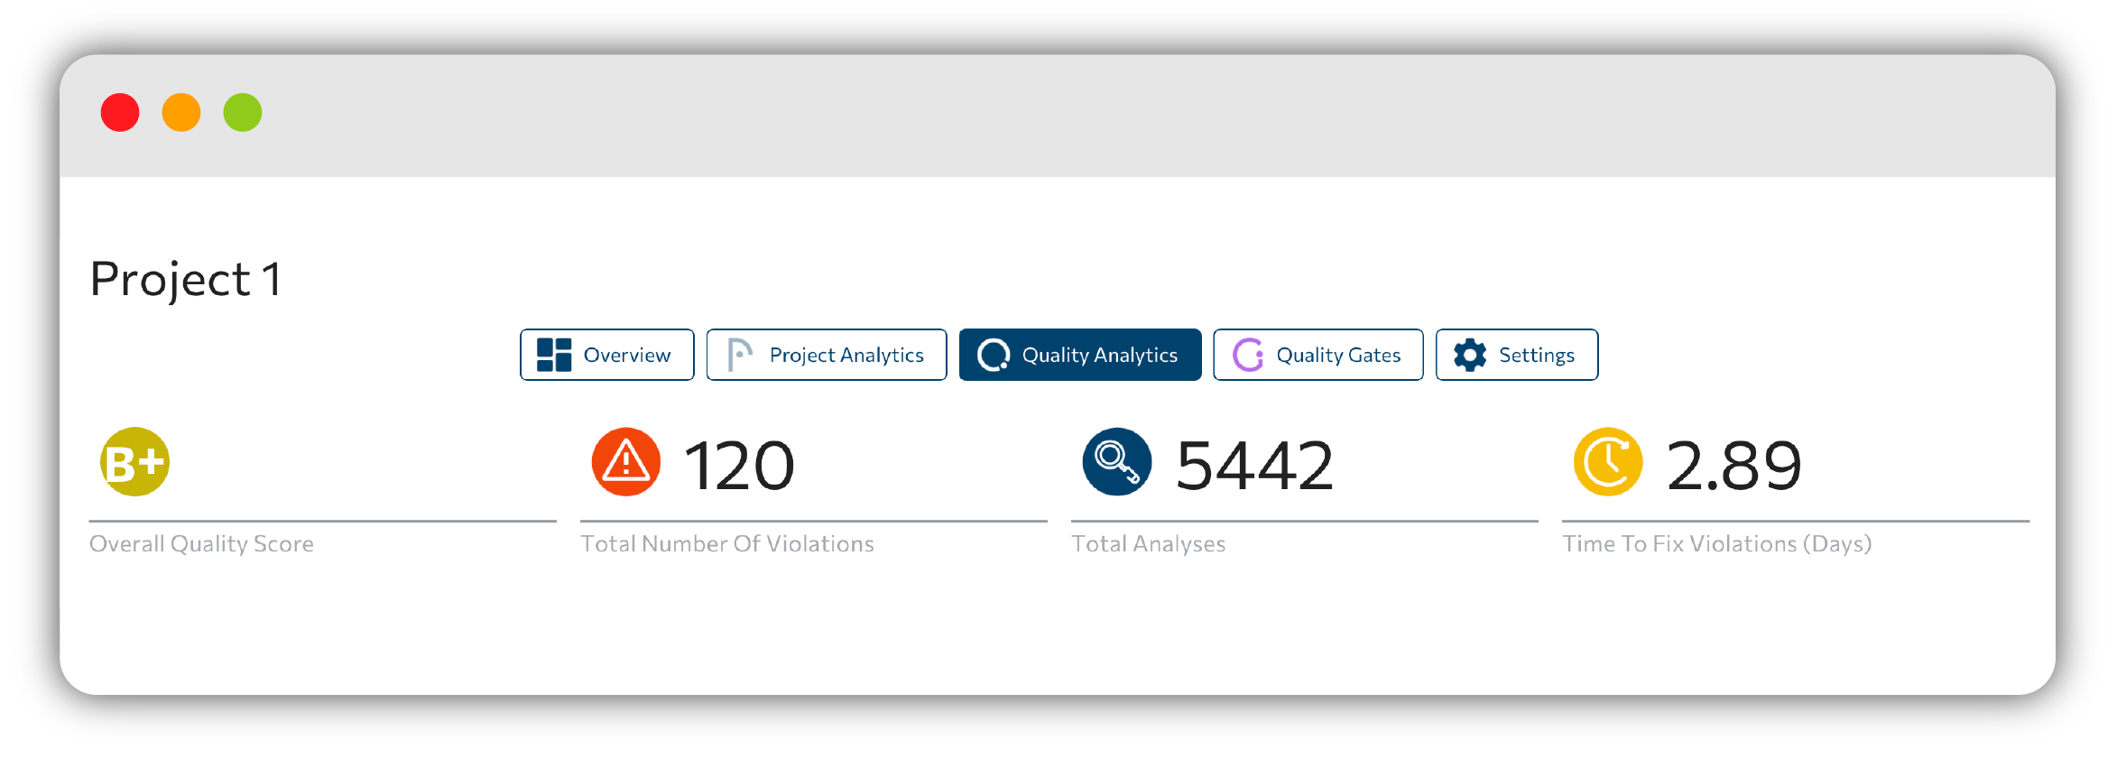Image resolution: width=2117 pixels, height=759 pixels.
Task: Click the 2.89 days value
Action: click(x=1733, y=466)
